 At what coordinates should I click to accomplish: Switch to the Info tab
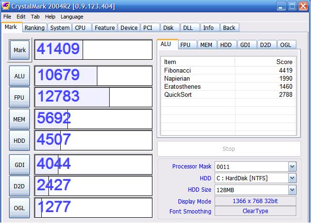[x=210, y=28]
